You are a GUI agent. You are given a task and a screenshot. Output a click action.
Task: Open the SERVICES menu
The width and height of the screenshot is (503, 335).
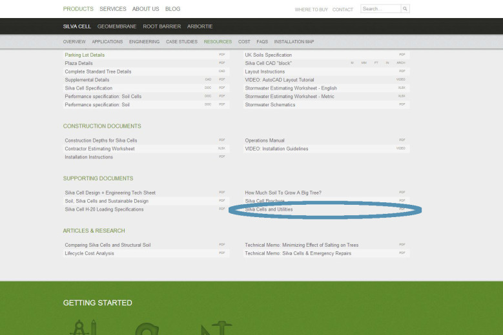[x=113, y=9]
